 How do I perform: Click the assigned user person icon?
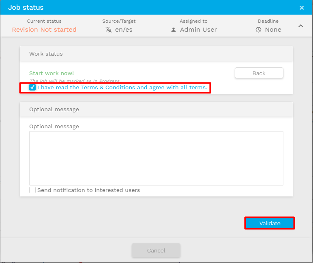click(x=174, y=30)
